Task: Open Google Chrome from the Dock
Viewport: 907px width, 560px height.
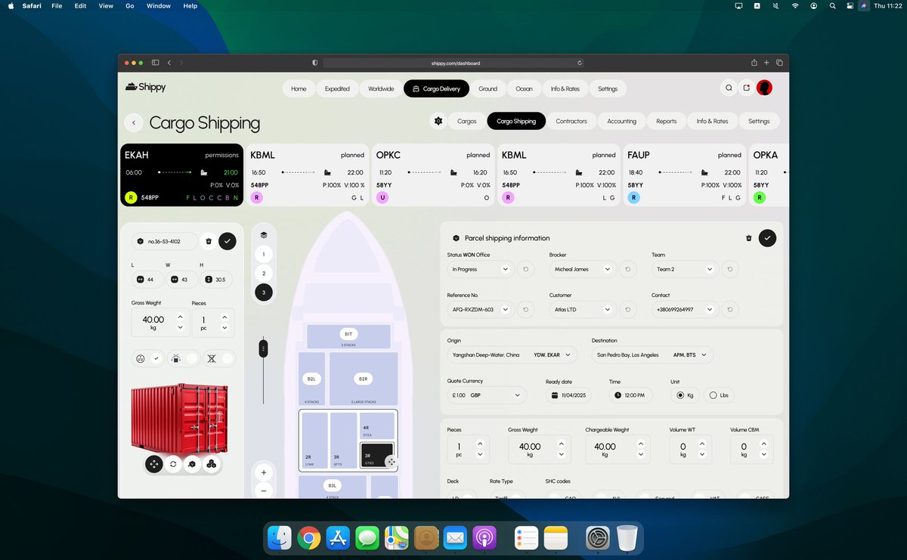Action: pos(308,538)
